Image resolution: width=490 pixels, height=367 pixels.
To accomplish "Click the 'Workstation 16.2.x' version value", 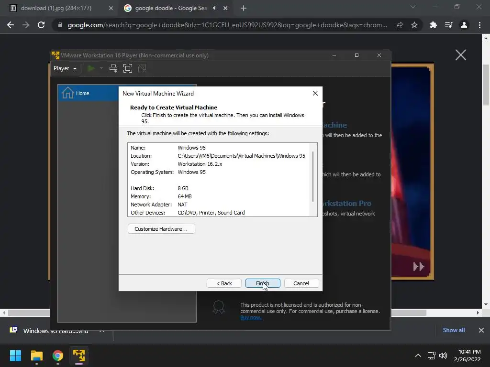I will point(200,164).
